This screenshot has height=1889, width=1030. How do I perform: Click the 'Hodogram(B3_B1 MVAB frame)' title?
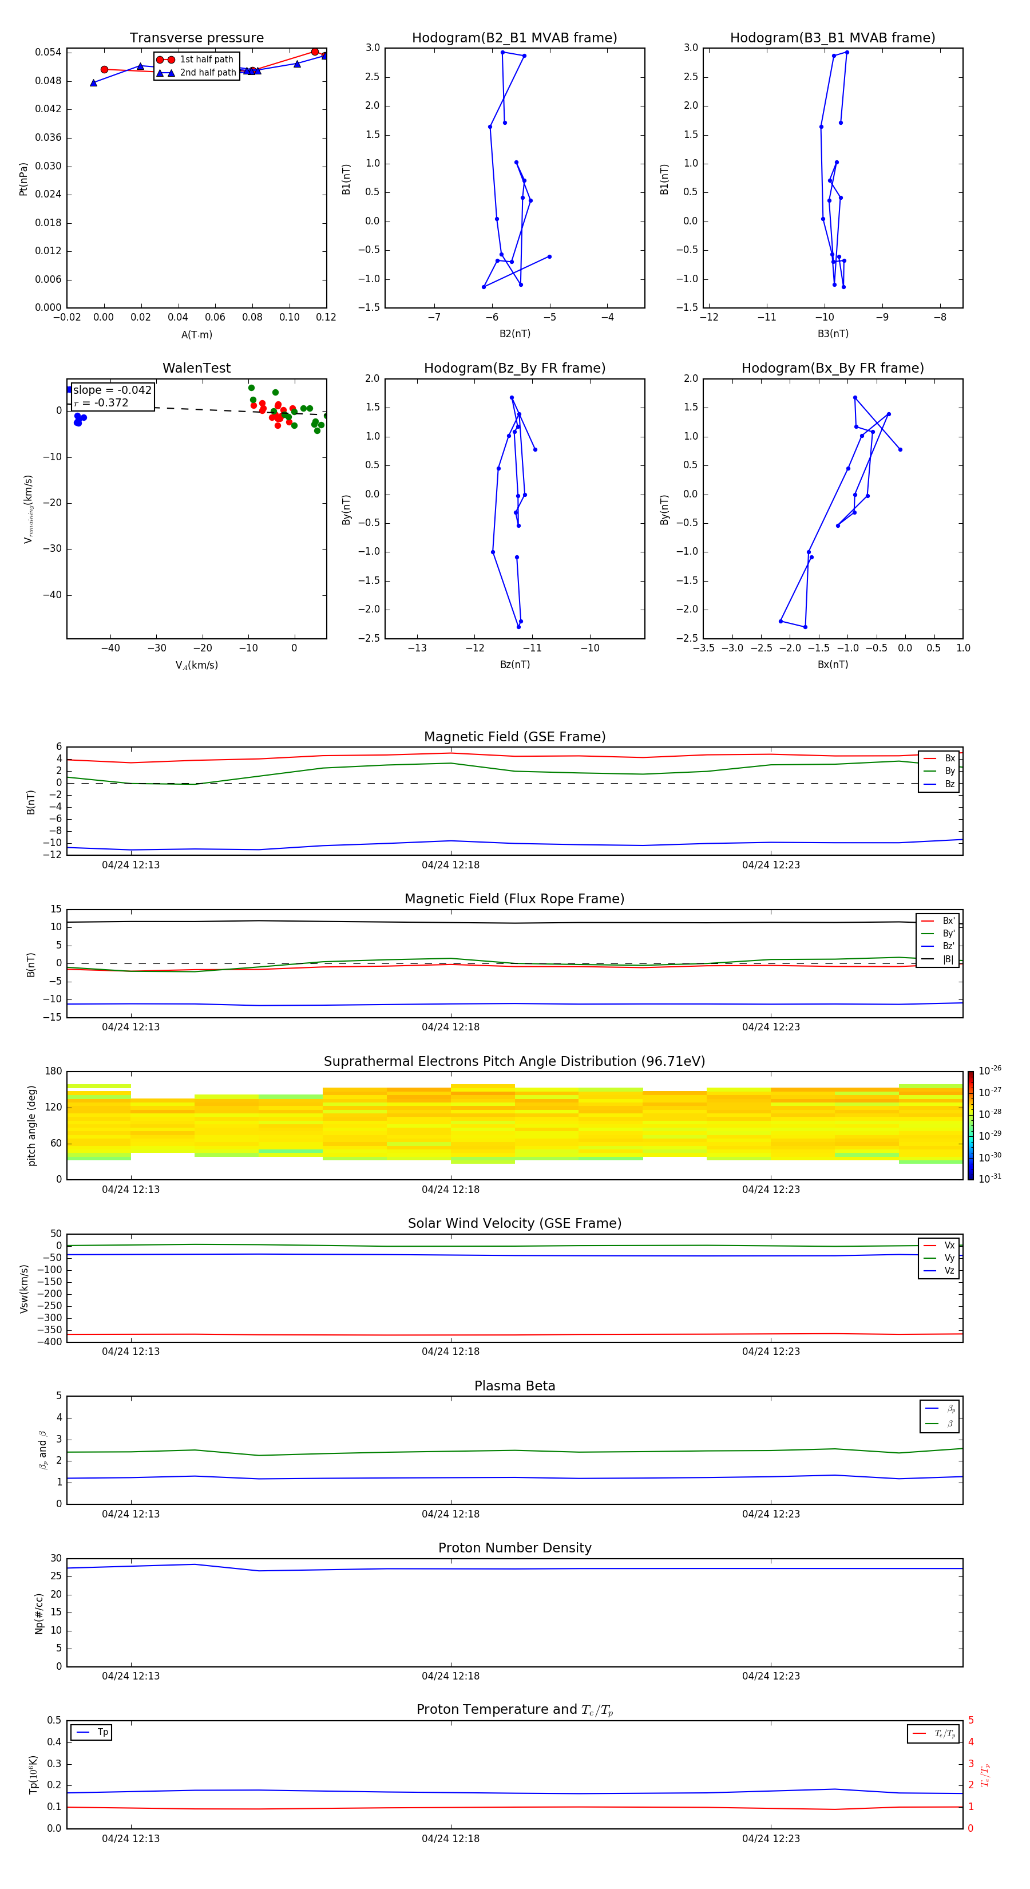(x=833, y=38)
